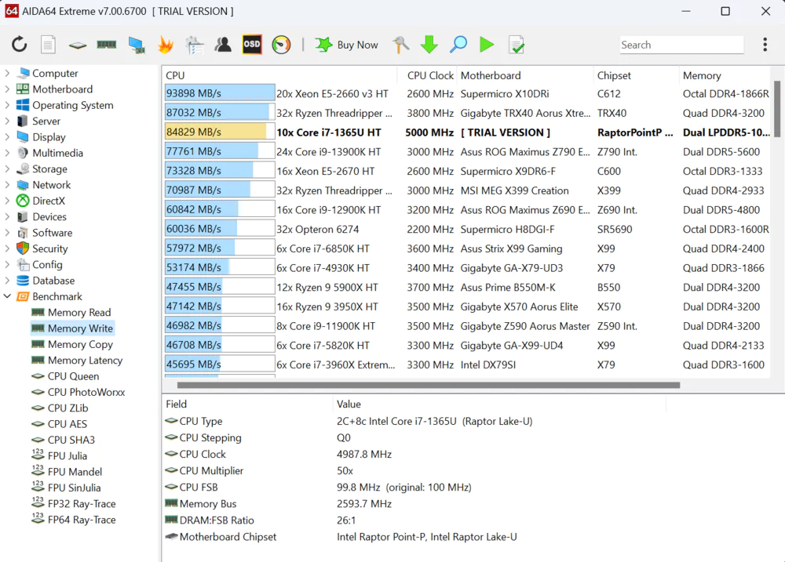
Task: Click the green download arrow icon
Action: coord(429,45)
